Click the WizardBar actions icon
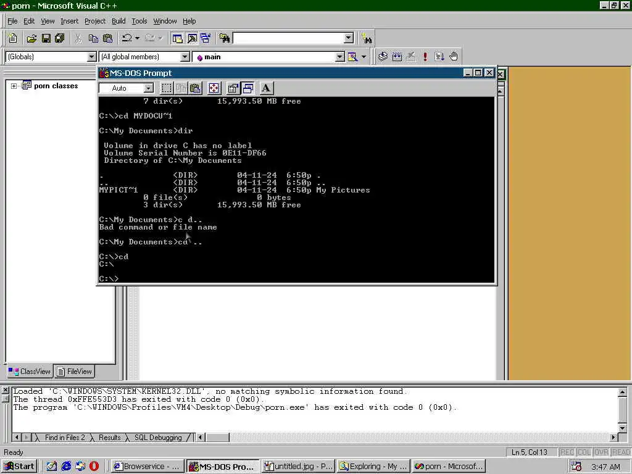Screen dimensions: 632x474 pyautogui.click(x=352, y=57)
